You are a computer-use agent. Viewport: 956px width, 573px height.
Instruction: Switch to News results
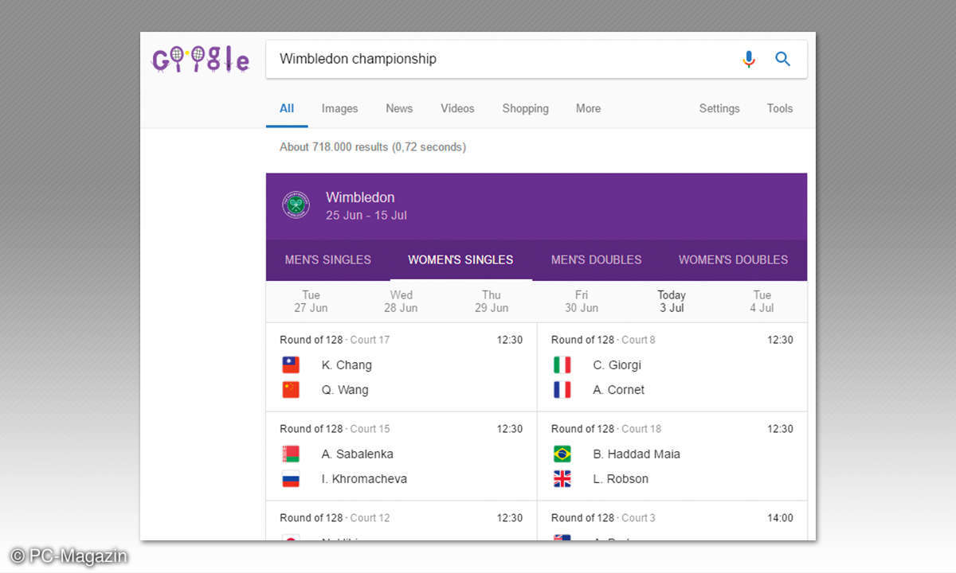pos(399,108)
